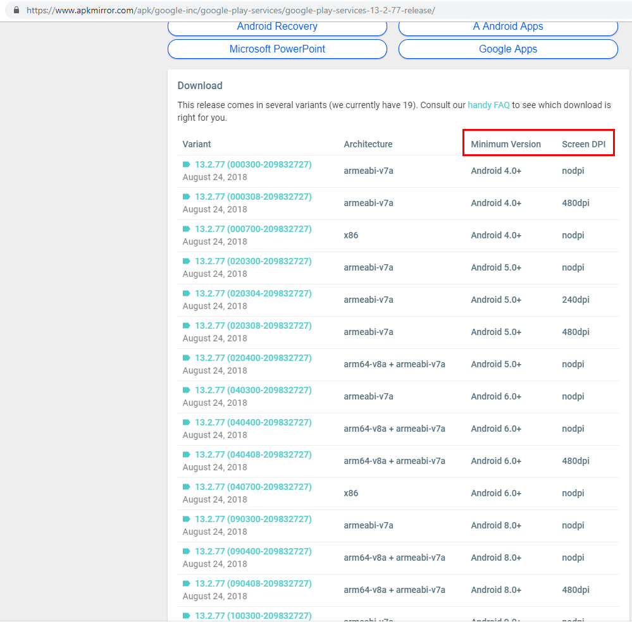
Task: Open variant 13.2.77 (040300-209832727) link
Action: pyautogui.click(x=253, y=390)
